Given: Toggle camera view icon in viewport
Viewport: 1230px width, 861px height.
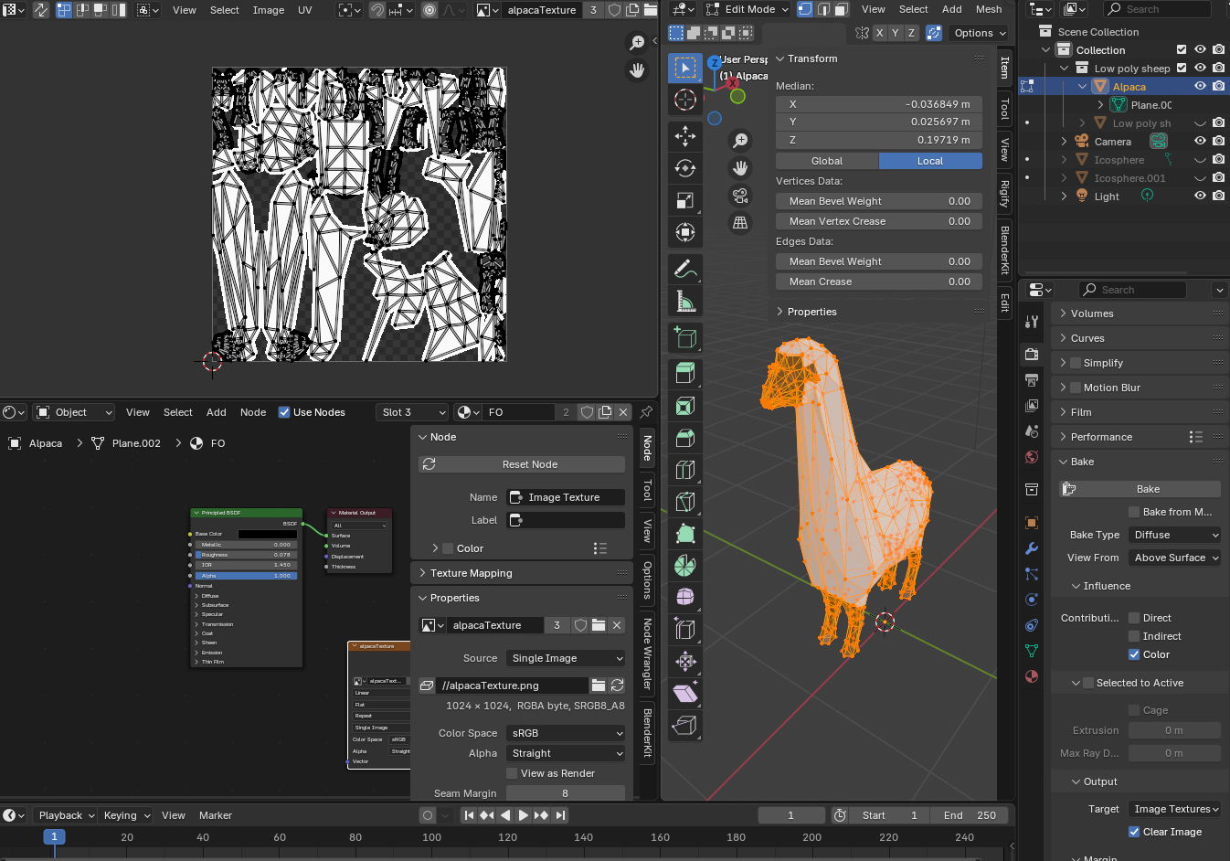Looking at the screenshot, I should tap(740, 196).
